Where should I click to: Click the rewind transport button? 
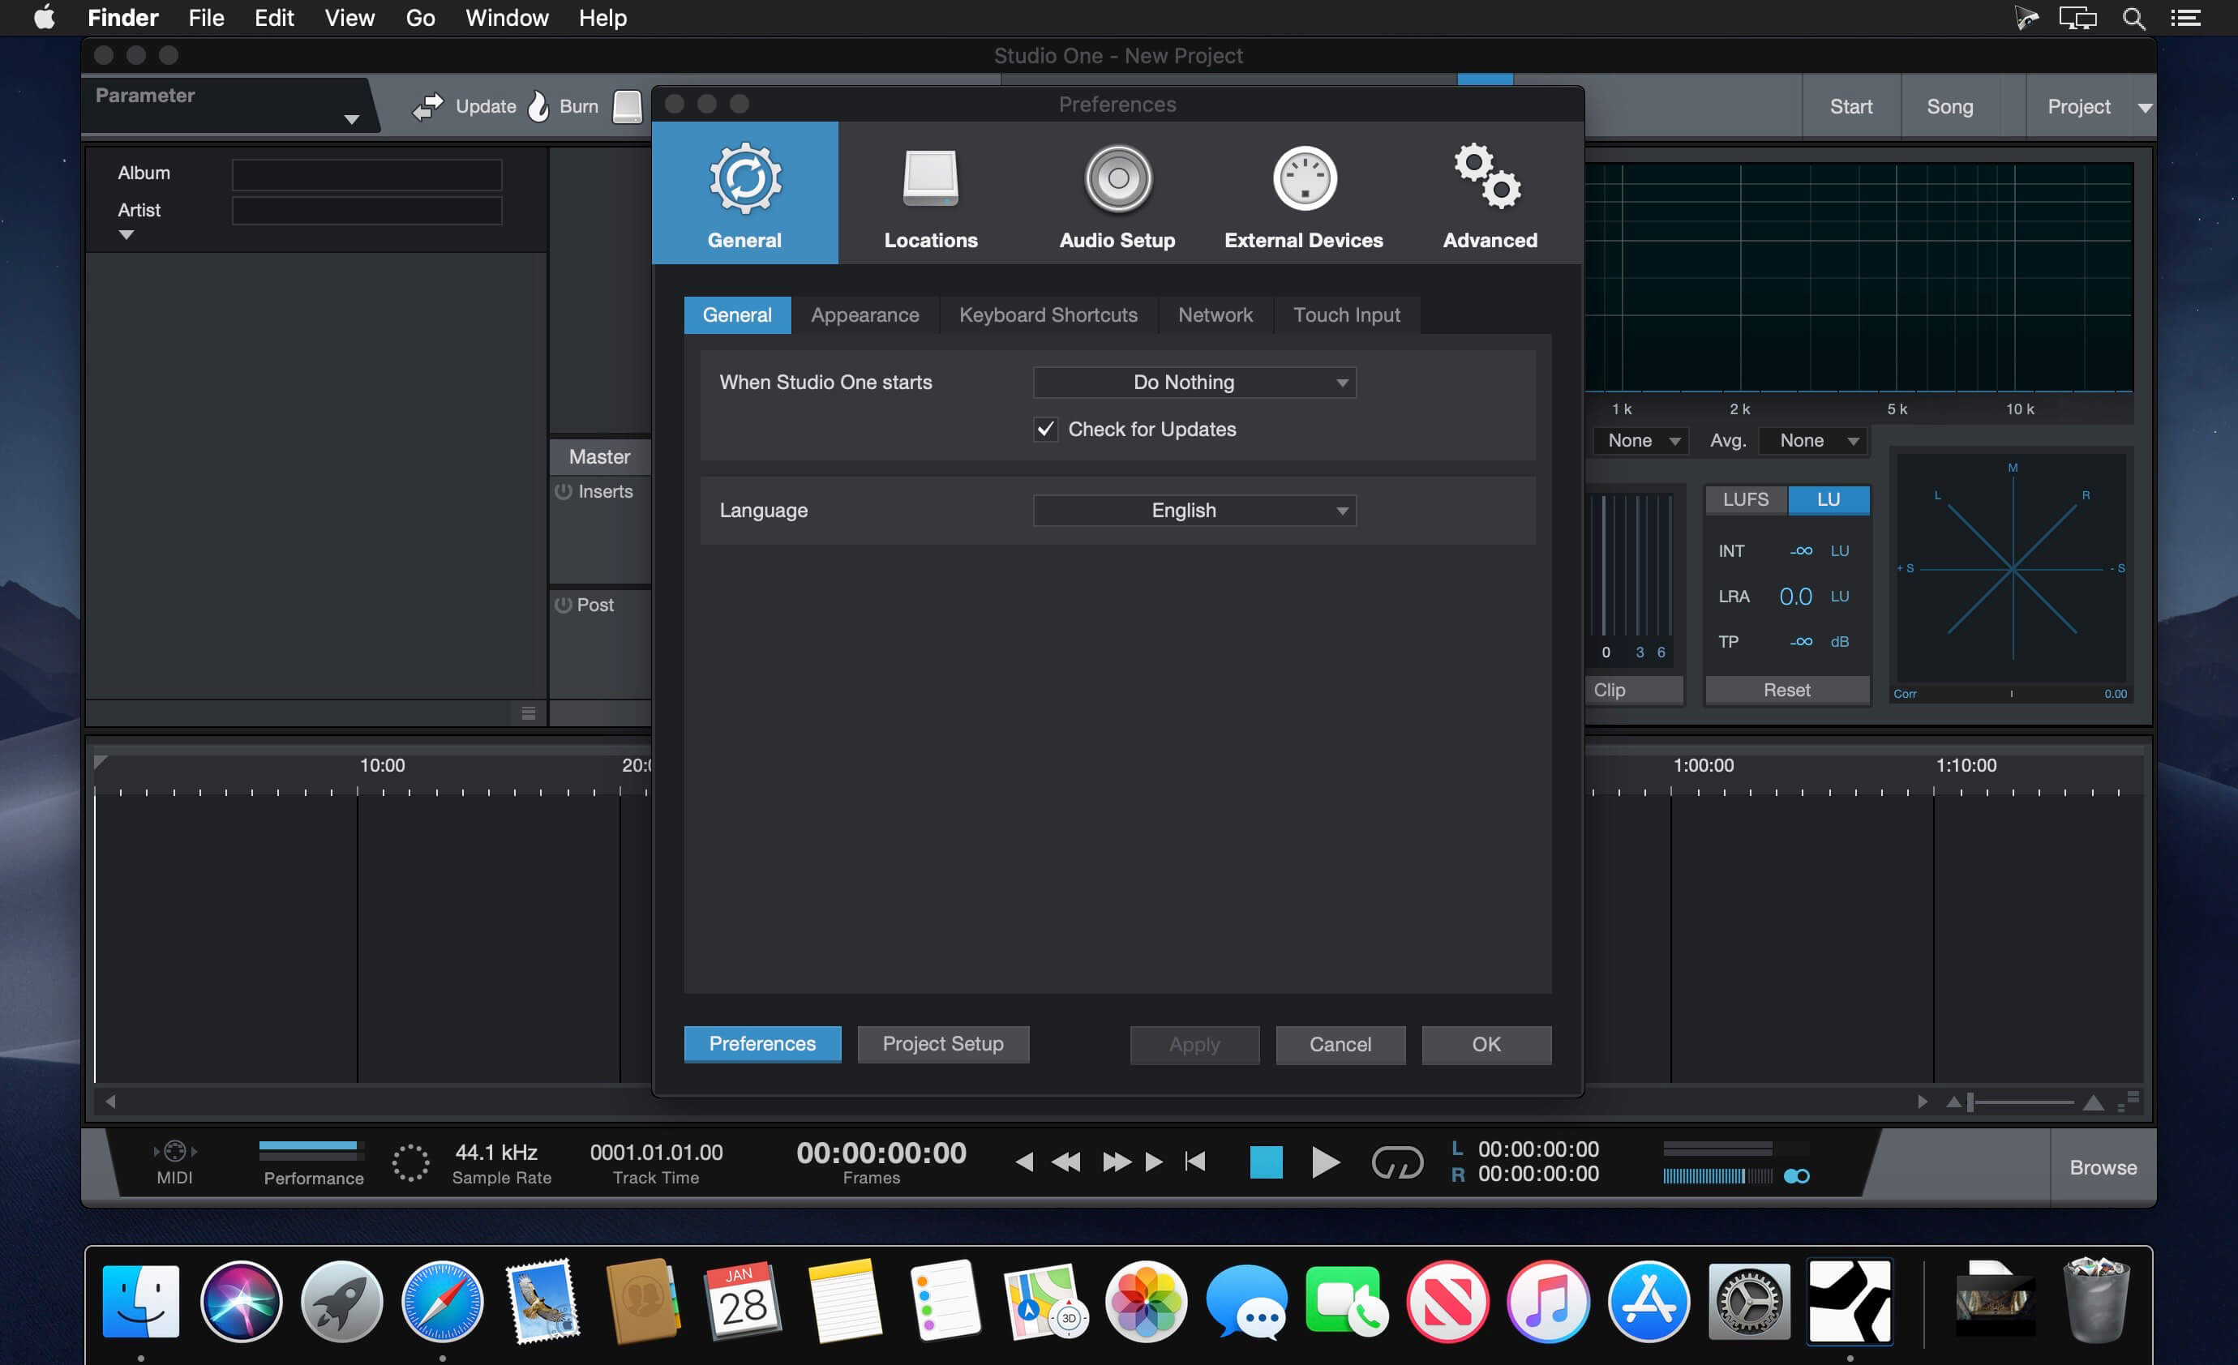coord(1065,1162)
